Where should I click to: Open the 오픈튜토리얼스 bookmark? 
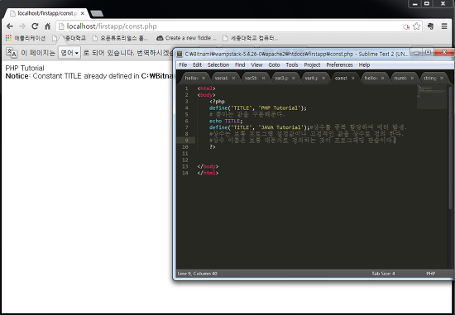[120, 38]
